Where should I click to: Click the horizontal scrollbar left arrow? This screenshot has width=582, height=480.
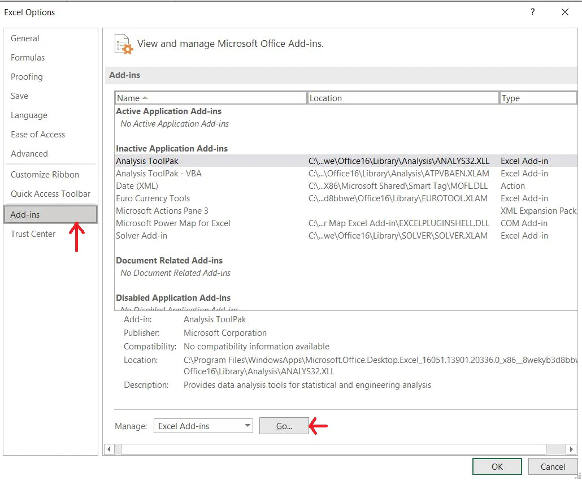pos(108,449)
